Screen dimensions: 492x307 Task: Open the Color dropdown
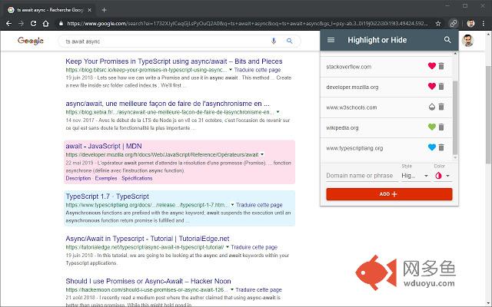click(443, 176)
